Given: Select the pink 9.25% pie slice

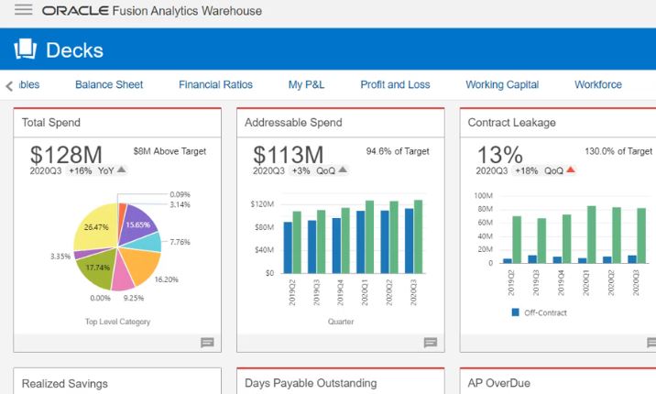Looking at the screenshot, I should pyautogui.click(x=123, y=277).
